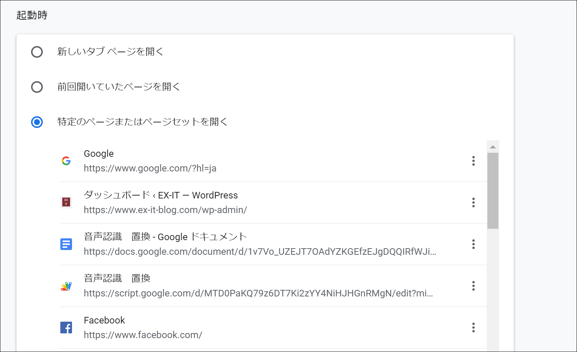The width and height of the screenshot is (577, 352).
Task: Click the docs.google.com document URL
Action: pos(260,251)
